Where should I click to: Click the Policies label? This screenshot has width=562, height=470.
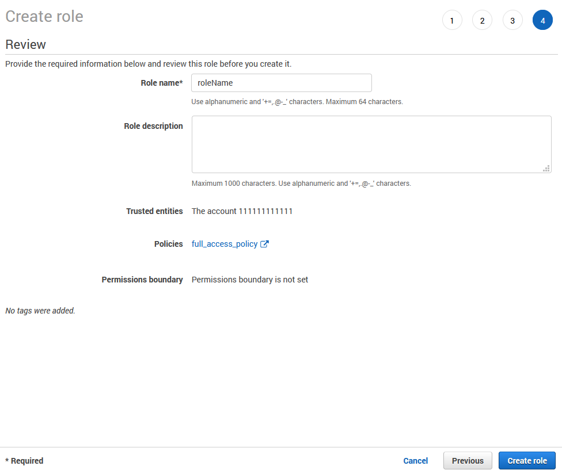pyautogui.click(x=168, y=244)
